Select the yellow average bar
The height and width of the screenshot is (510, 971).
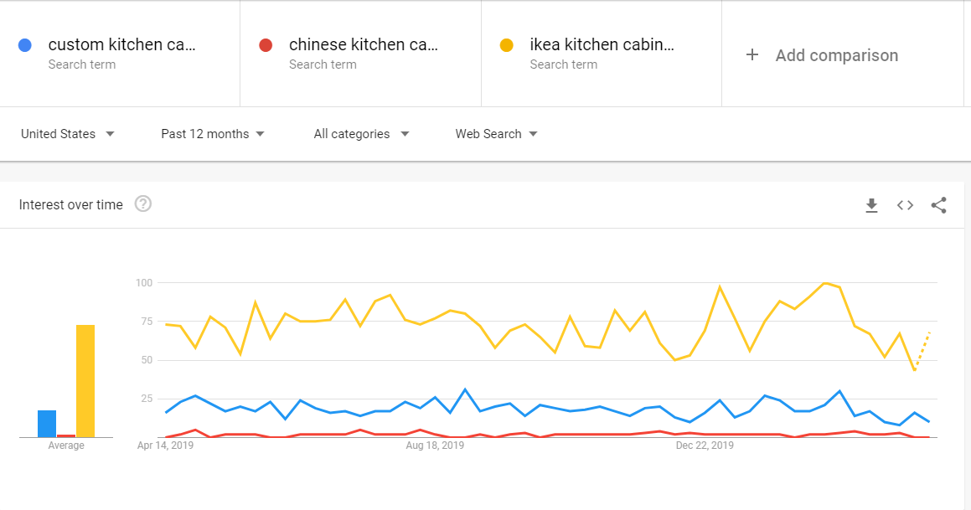(x=85, y=381)
